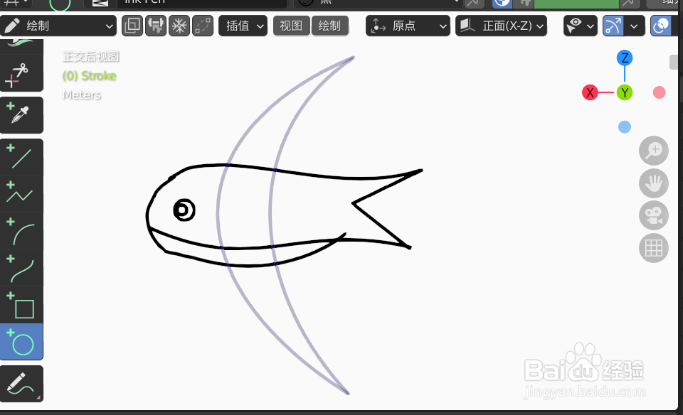The height and width of the screenshot is (415, 683).
Task: Select the Eyedropper tool in the toolbar
Action: click(x=21, y=114)
